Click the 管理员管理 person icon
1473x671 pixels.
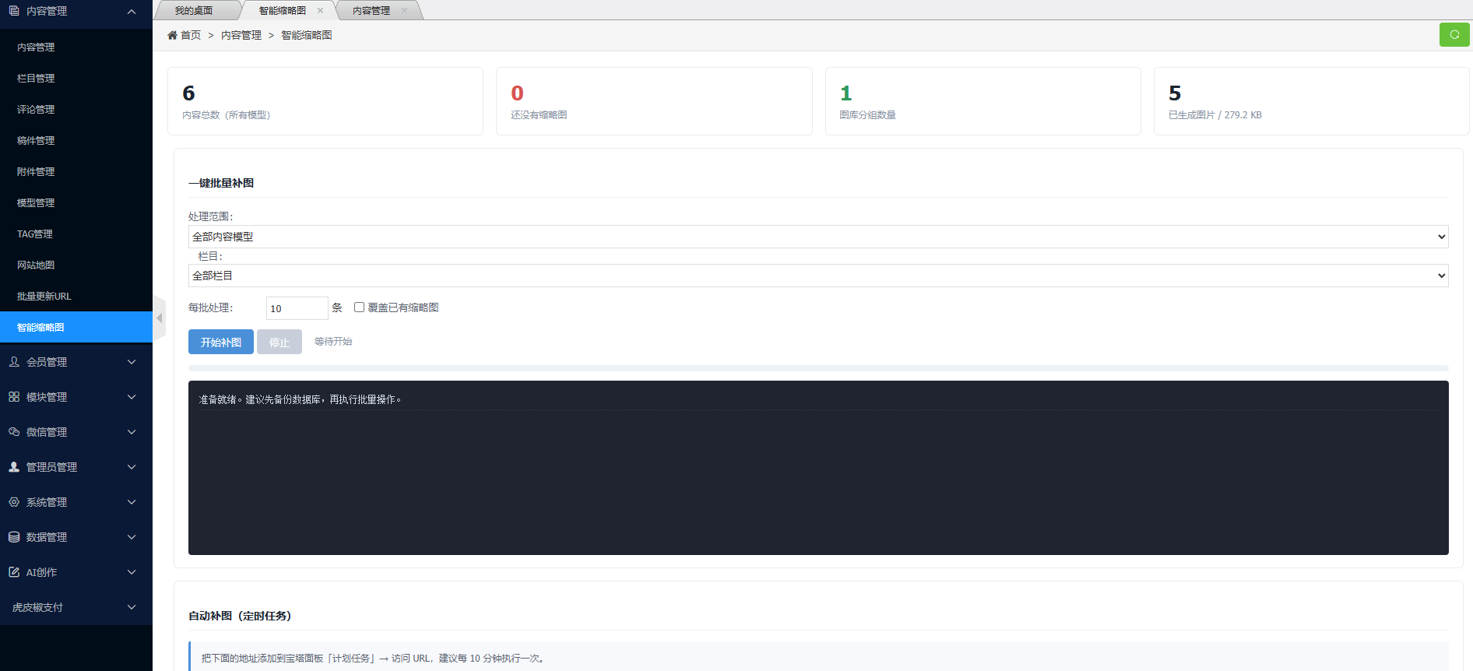(14, 467)
